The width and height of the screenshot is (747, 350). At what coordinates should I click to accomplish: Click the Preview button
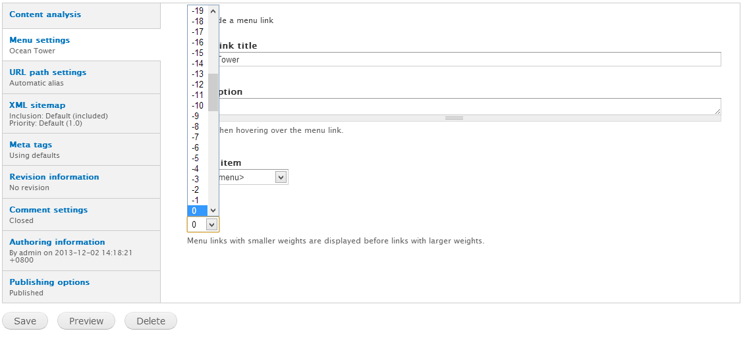tap(86, 321)
